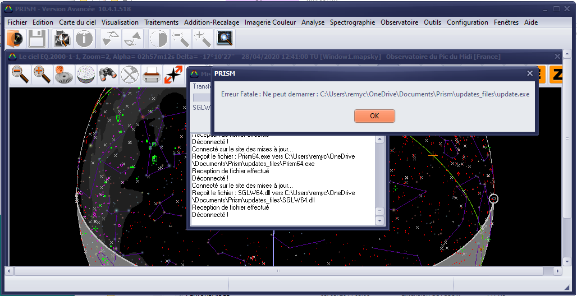Click the Observatoire menu
The height and width of the screenshot is (296, 577).
(399, 22)
